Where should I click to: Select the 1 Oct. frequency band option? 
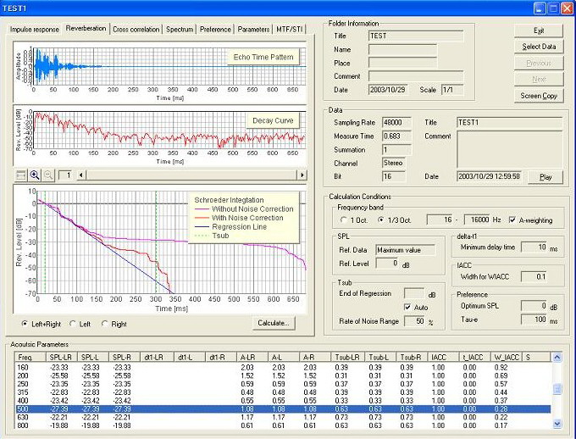click(342, 220)
